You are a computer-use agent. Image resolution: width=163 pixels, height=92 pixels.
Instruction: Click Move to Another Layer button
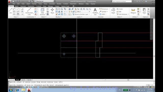[x=80, y=14]
